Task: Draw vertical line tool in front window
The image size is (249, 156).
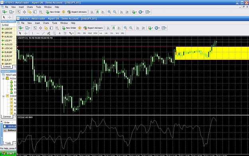Action: pyautogui.click(x=32, y=33)
